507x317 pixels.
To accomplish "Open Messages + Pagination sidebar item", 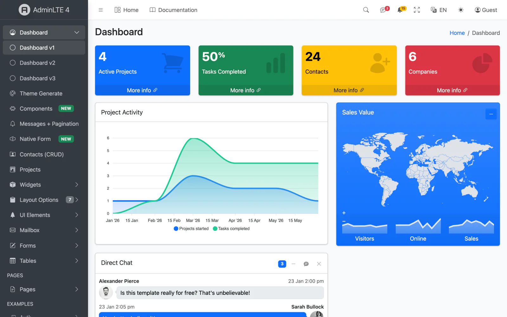I will tap(44, 124).
